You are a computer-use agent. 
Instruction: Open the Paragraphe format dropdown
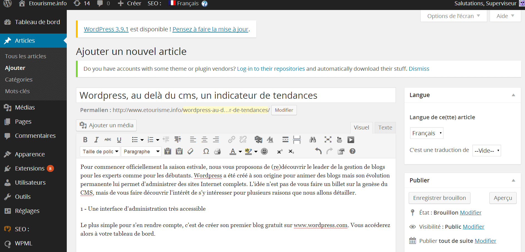click(x=141, y=151)
